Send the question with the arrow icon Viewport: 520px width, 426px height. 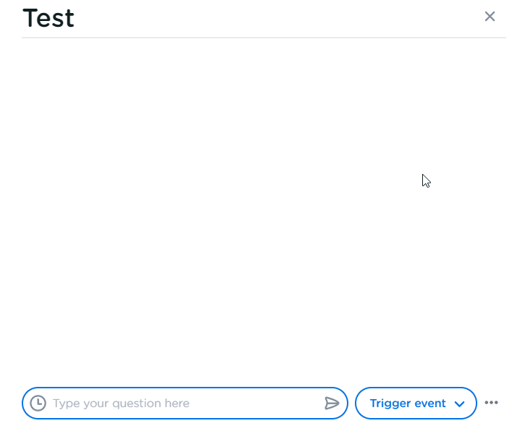[x=332, y=404]
